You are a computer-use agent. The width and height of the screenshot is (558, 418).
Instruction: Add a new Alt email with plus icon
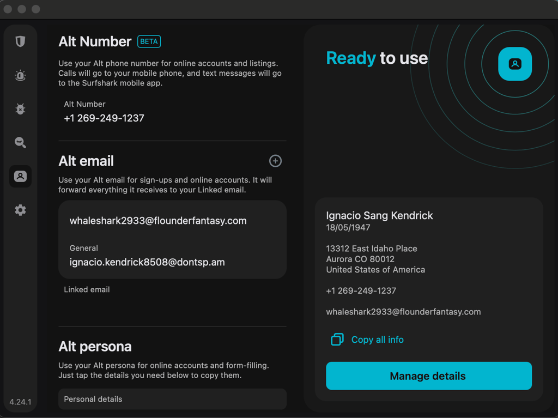click(x=275, y=161)
